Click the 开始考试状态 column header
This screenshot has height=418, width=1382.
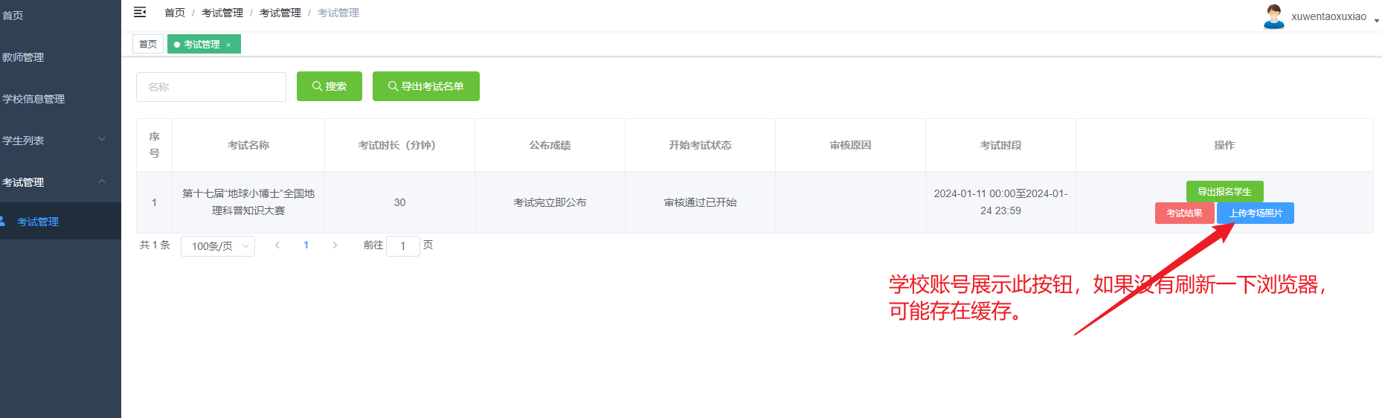pos(700,145)
